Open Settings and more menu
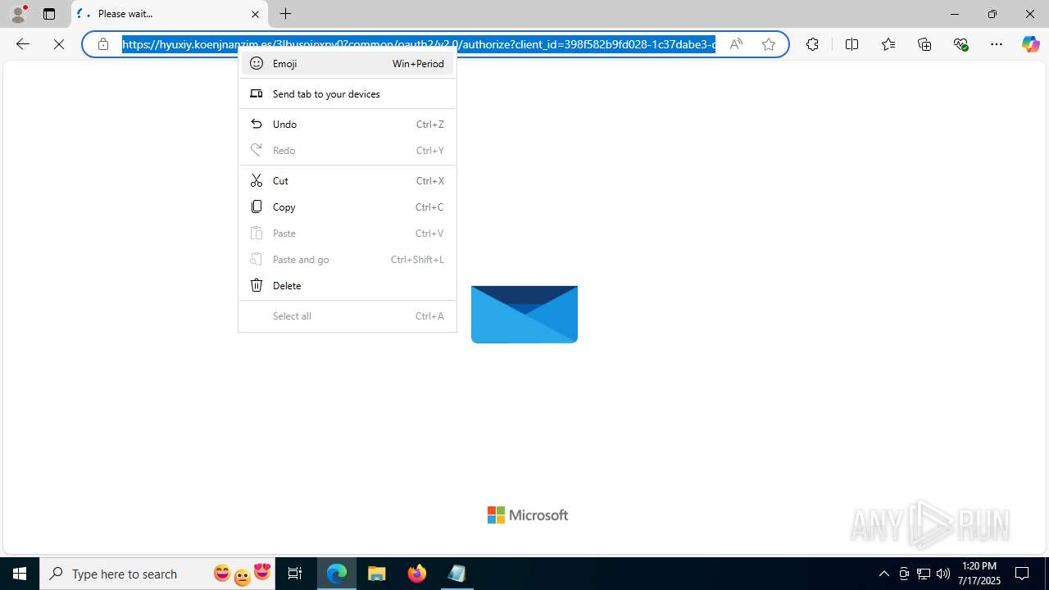 (997, 44)
